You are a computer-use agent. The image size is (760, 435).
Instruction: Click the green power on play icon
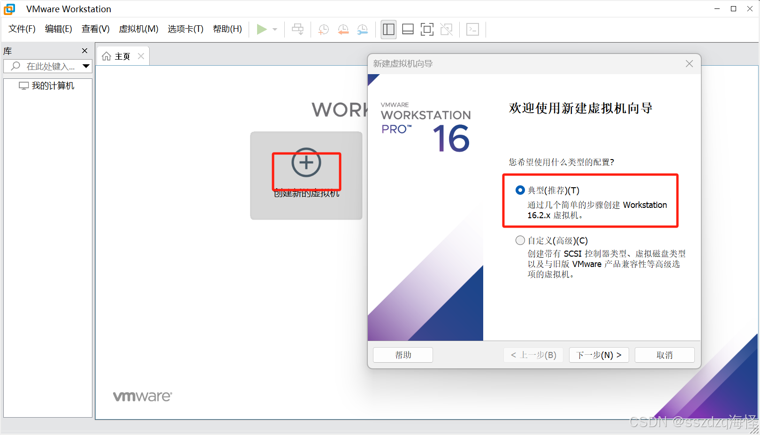click(x=262, y=29)
